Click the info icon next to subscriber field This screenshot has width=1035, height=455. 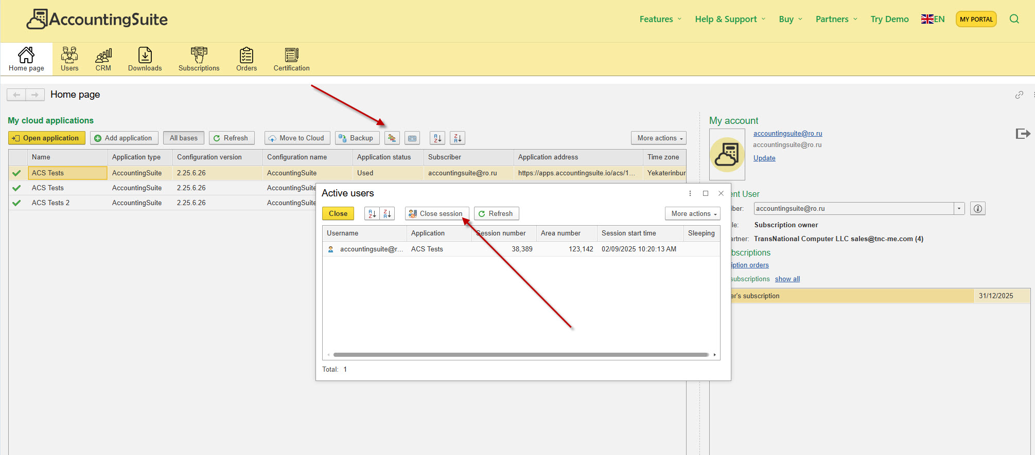click(978, 209)
